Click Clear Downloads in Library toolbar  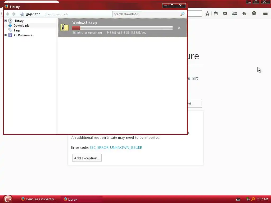pyautogui.click(x=56, y=14)
